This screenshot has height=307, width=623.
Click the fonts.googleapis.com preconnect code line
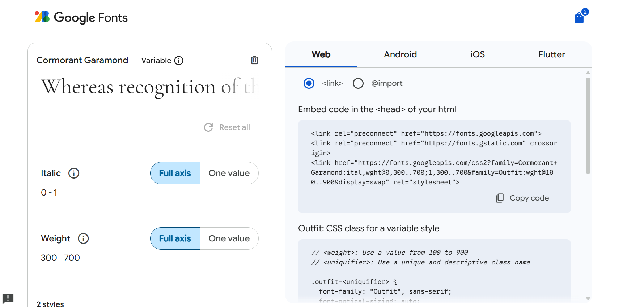pyautogui.click(x=426, y=133)
